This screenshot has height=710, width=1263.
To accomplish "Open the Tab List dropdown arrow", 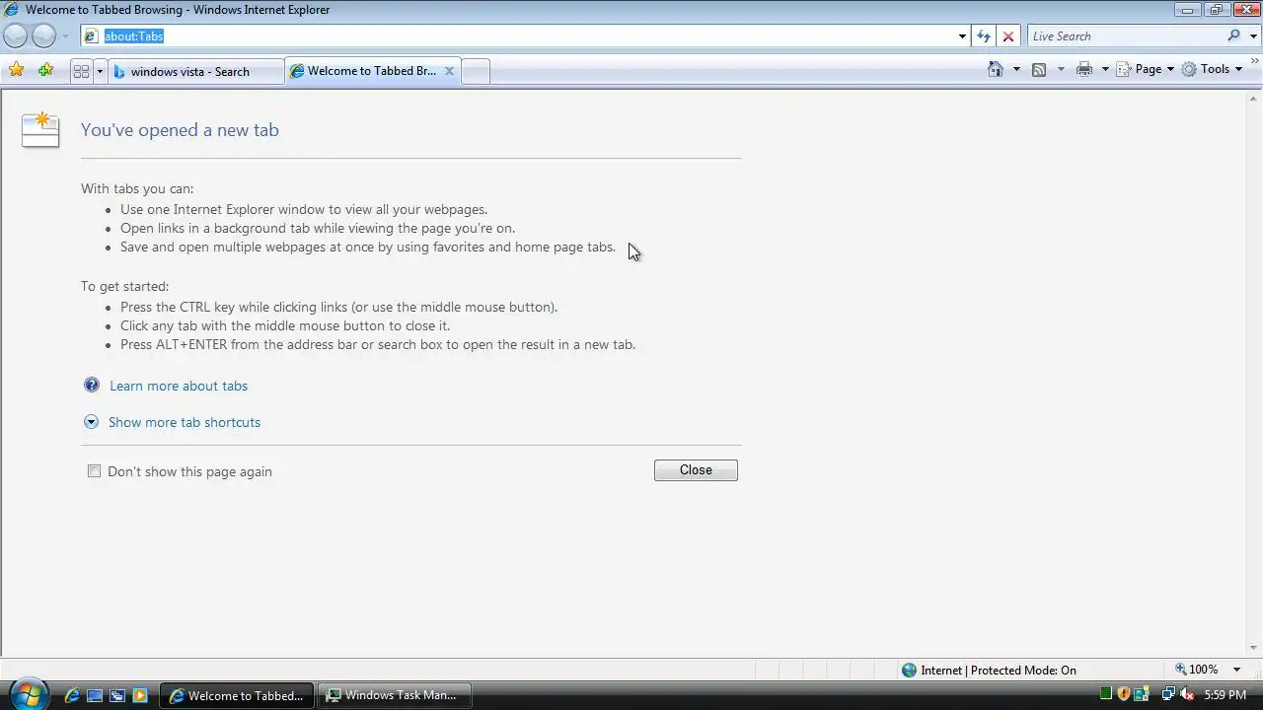I will 100,71.
